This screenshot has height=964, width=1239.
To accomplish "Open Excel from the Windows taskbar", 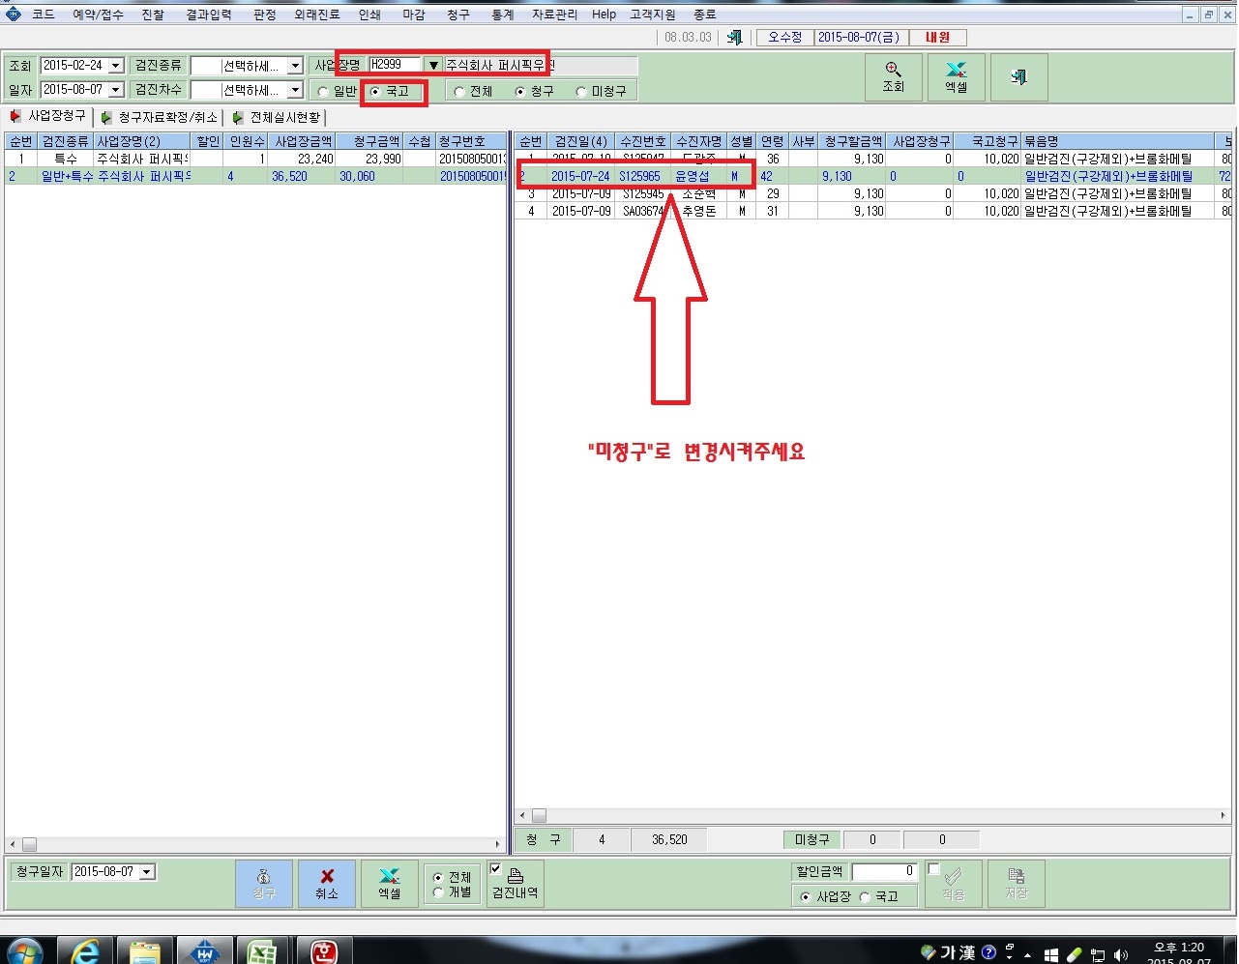I will (262, 952).
